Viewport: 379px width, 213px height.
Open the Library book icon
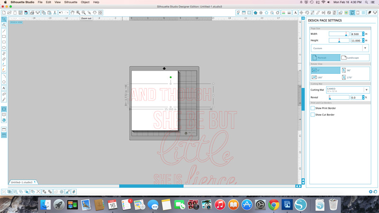tap(4, 115)
